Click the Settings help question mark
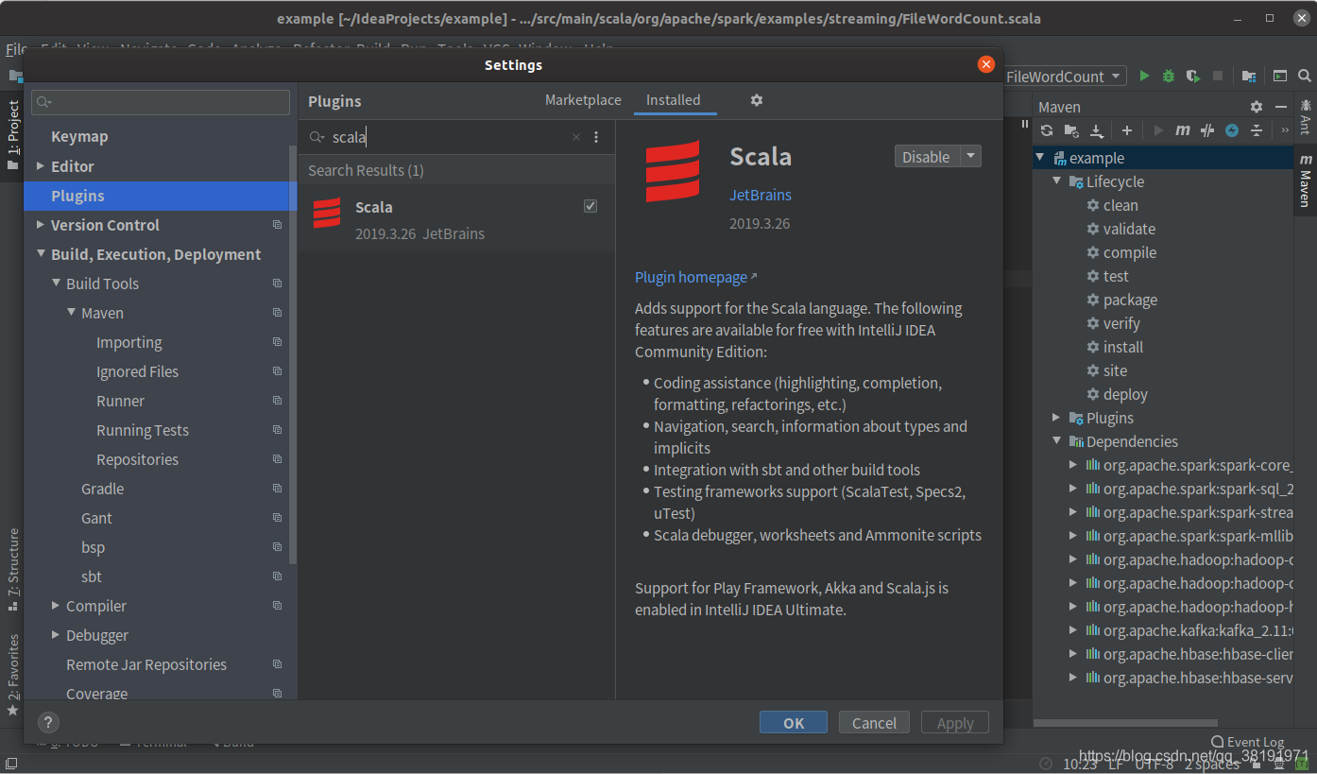The height and width of the screenshot is (774, 1317). tap(47, 722)
